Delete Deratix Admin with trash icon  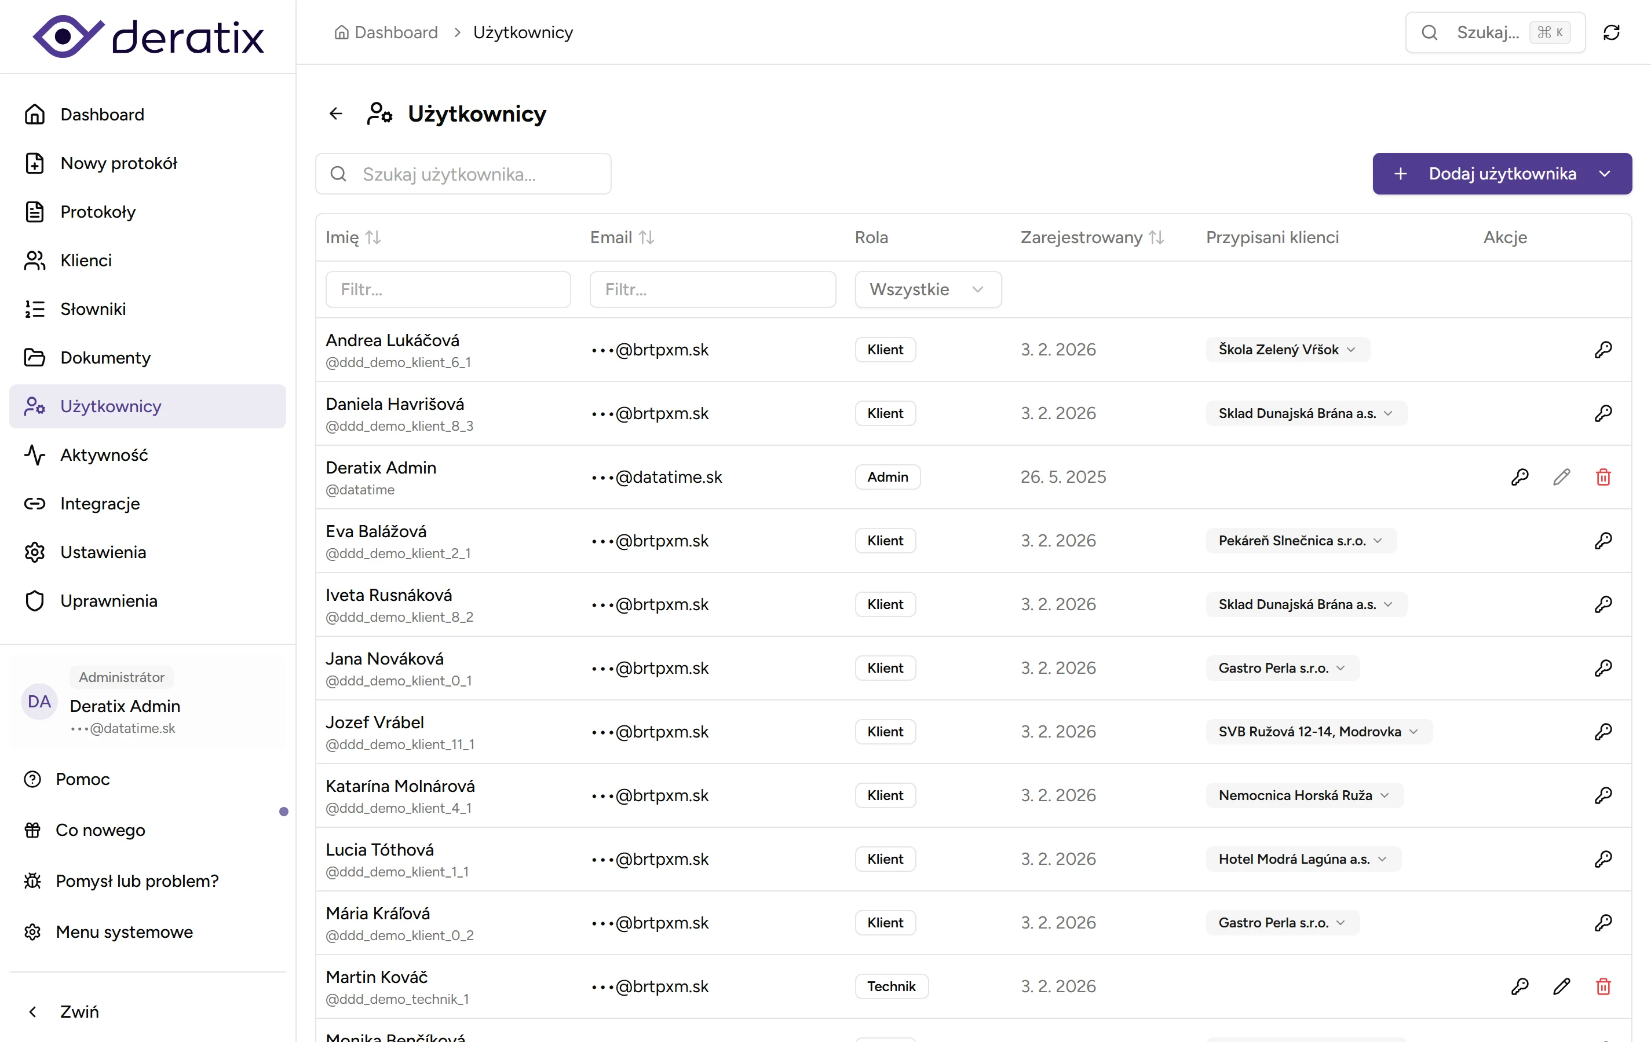(x=1602, y=477)
